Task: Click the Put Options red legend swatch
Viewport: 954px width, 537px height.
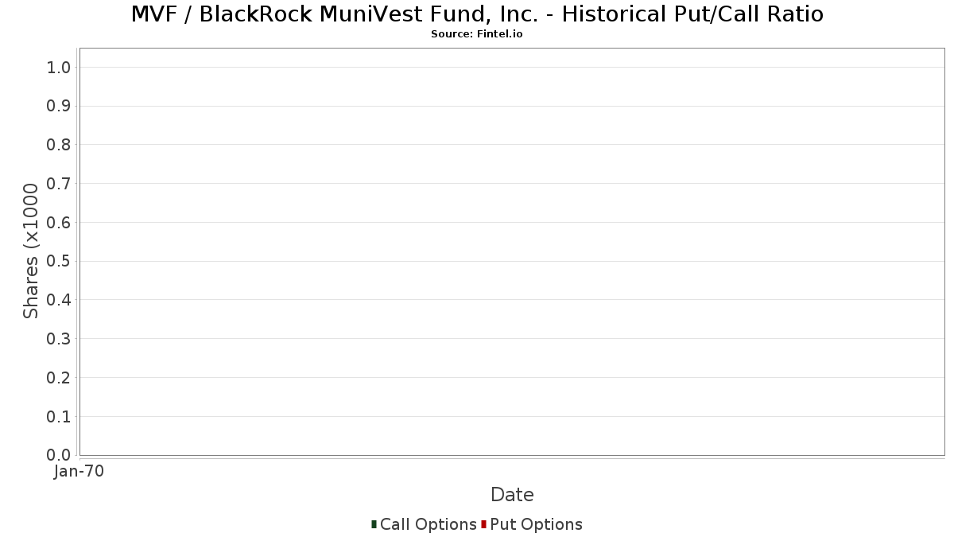Action: point(483,524)
